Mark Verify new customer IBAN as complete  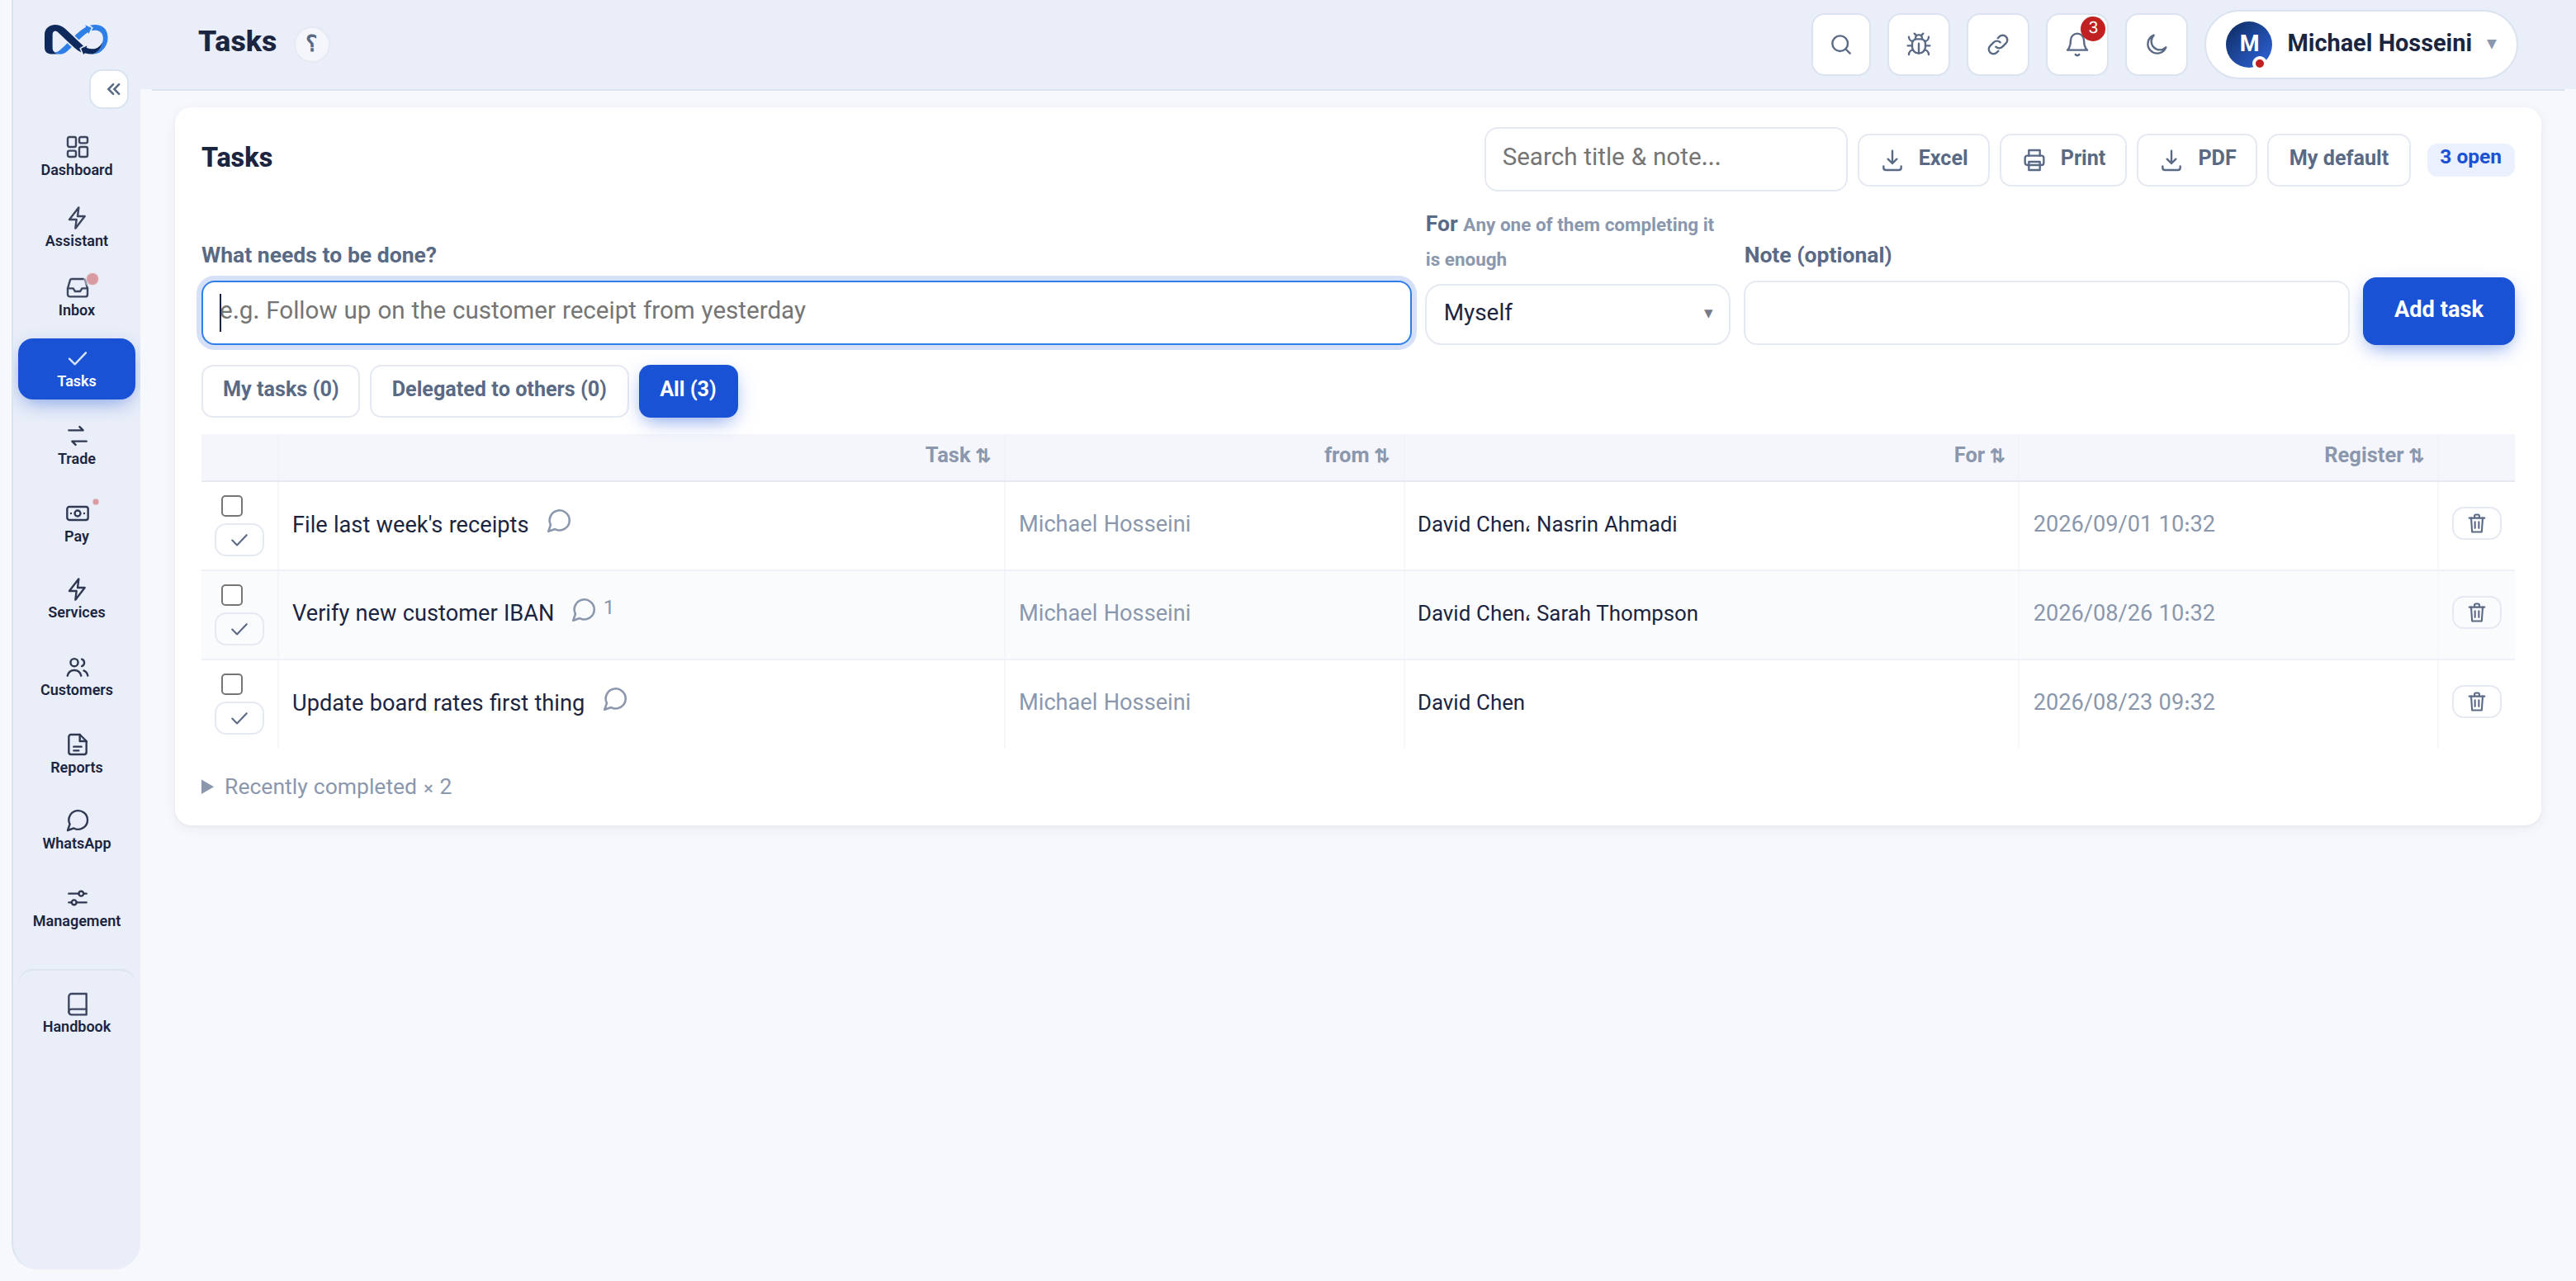pos(239,629)
